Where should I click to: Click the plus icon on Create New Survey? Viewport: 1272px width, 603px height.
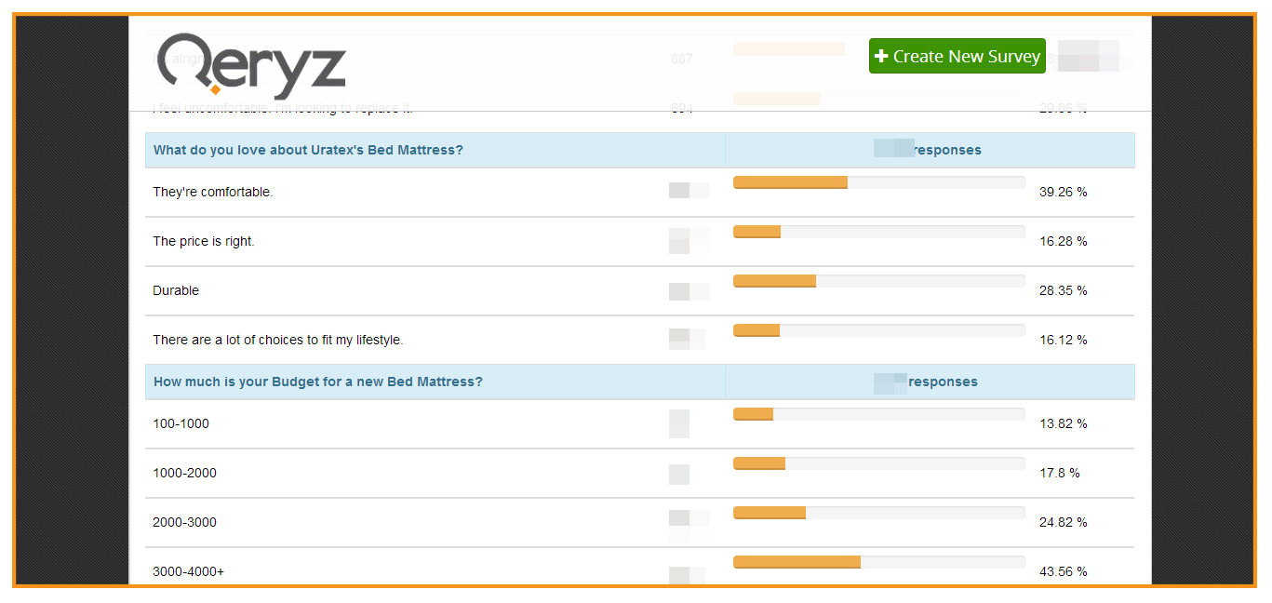pyautogui.click(x=879, y=56)
